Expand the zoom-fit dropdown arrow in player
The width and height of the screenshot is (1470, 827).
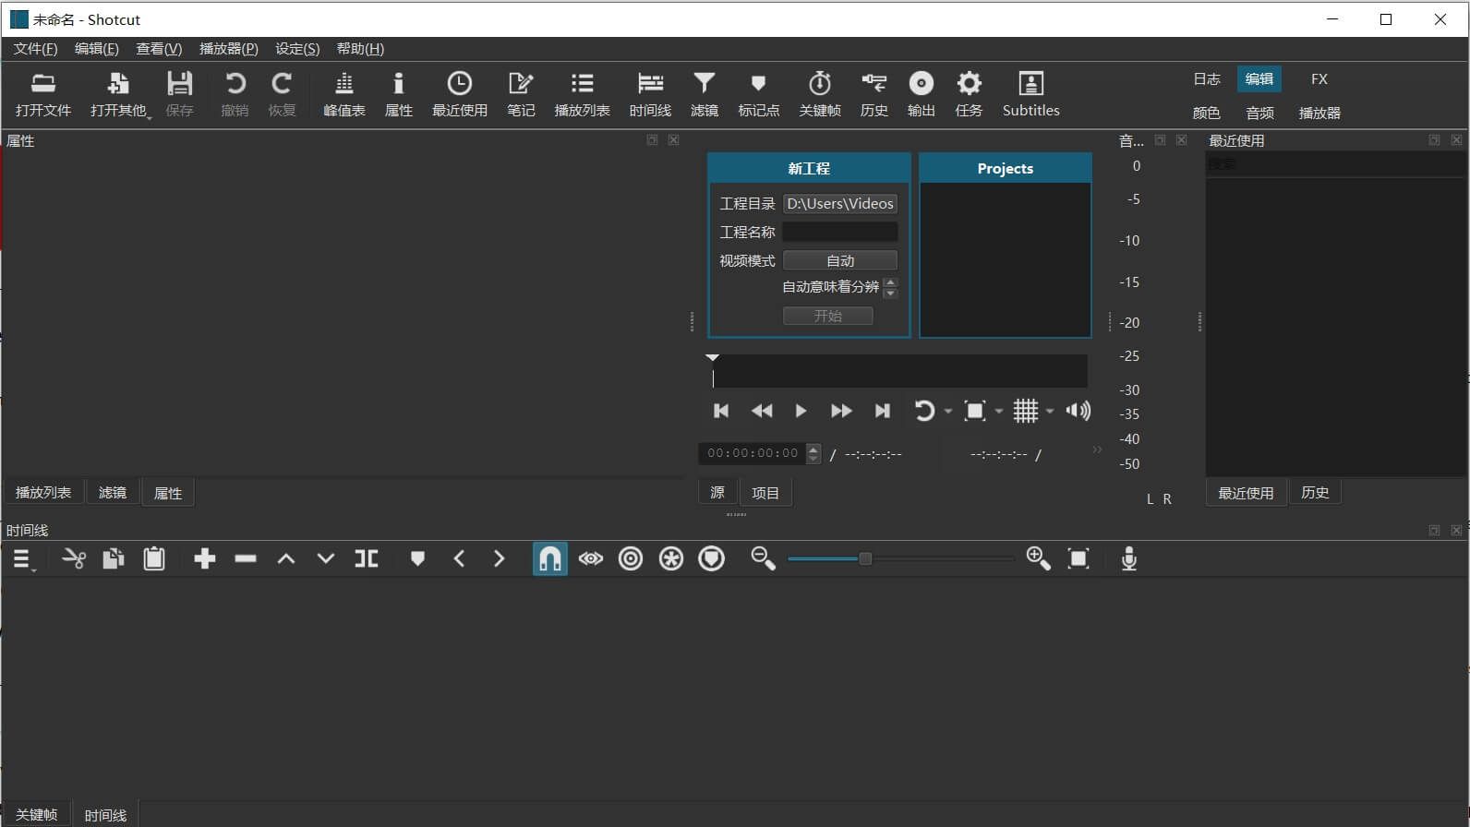[x=999, y=411]
